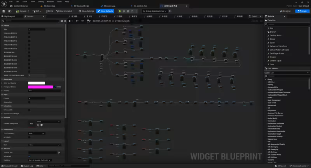Open the Tick Frequency dropdown
The height and width of the screenshot is (168, 311).
tap(37, 133)
